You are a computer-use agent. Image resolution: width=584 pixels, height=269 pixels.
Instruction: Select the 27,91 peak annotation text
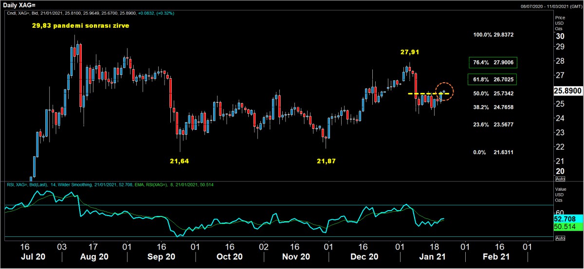tap(410, 52)
